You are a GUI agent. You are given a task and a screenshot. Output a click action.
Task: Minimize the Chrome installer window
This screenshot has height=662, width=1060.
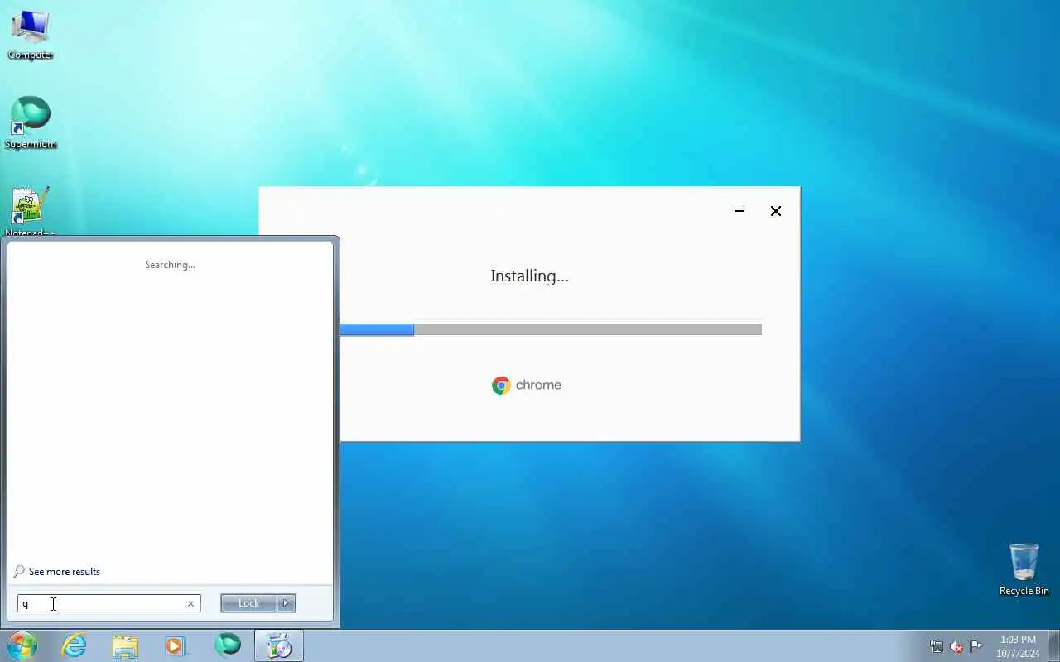(740, 211)
